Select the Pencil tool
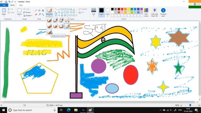Image resolution: width=201 pixels, height=113 pixels. click(x=36, y=10)
